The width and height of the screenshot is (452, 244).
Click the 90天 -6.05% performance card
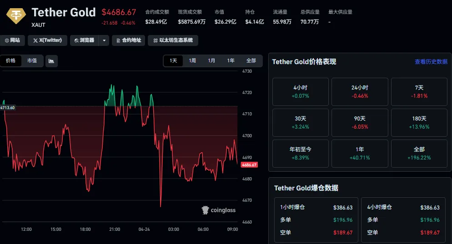point(360,122)
